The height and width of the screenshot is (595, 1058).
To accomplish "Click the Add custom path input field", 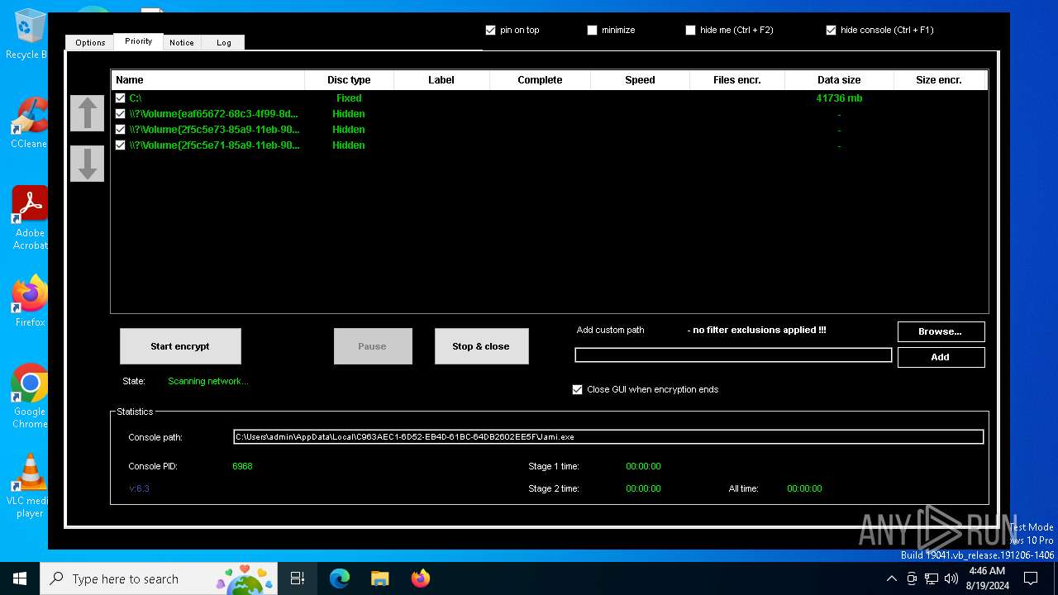I will point(733,355).
